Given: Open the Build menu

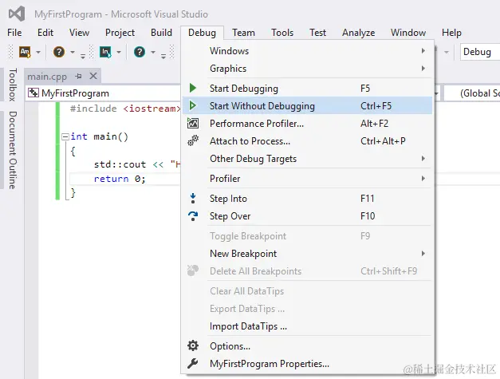Looking at the screenshot, I should tap(161, 33).
